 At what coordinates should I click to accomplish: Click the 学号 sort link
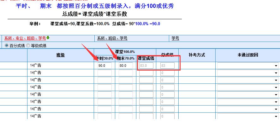tap(175, 38)
